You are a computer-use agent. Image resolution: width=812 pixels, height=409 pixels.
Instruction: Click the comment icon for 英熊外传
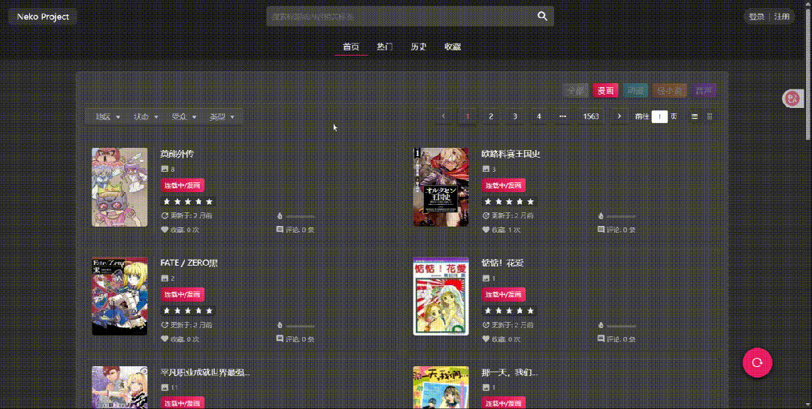(280, 230)
